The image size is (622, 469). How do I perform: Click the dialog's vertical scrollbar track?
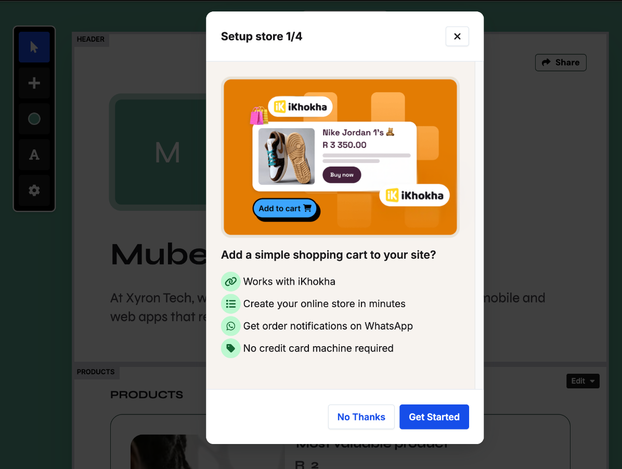point(479,225)
